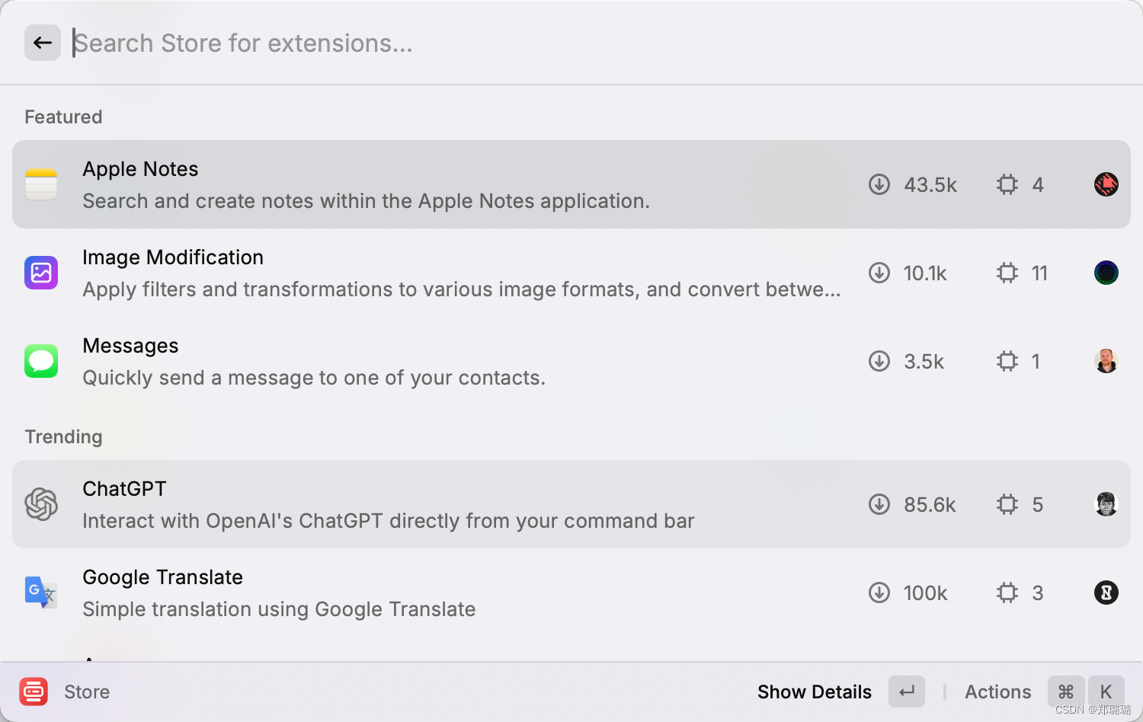Viewport: 1143px width, 722px height.
Task: Focus the Search Store for extensions field
Action: [x=594, y=43]
